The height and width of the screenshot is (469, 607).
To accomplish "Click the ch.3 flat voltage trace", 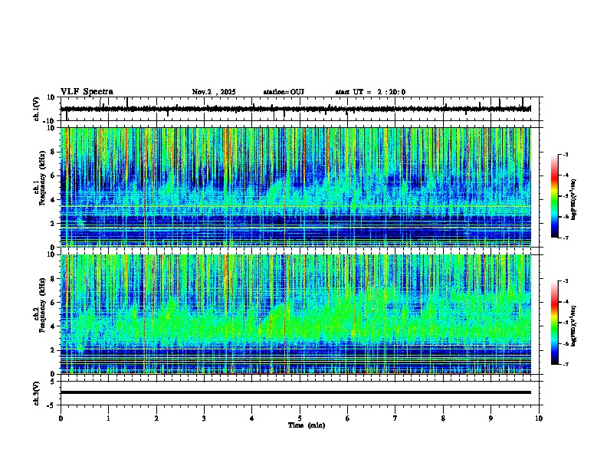I will [x=296, y=392].
